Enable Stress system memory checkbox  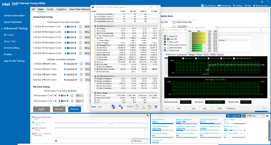point(168,45)
